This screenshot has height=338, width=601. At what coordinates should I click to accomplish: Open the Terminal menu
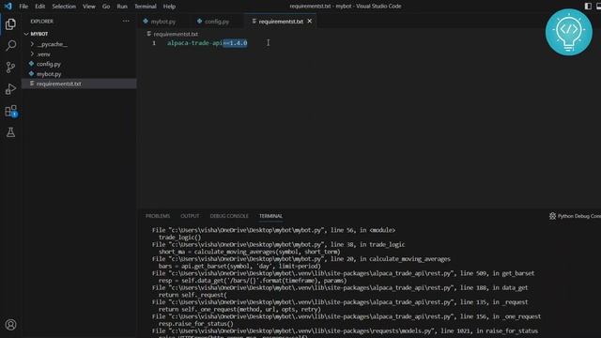tap(146, 7)
